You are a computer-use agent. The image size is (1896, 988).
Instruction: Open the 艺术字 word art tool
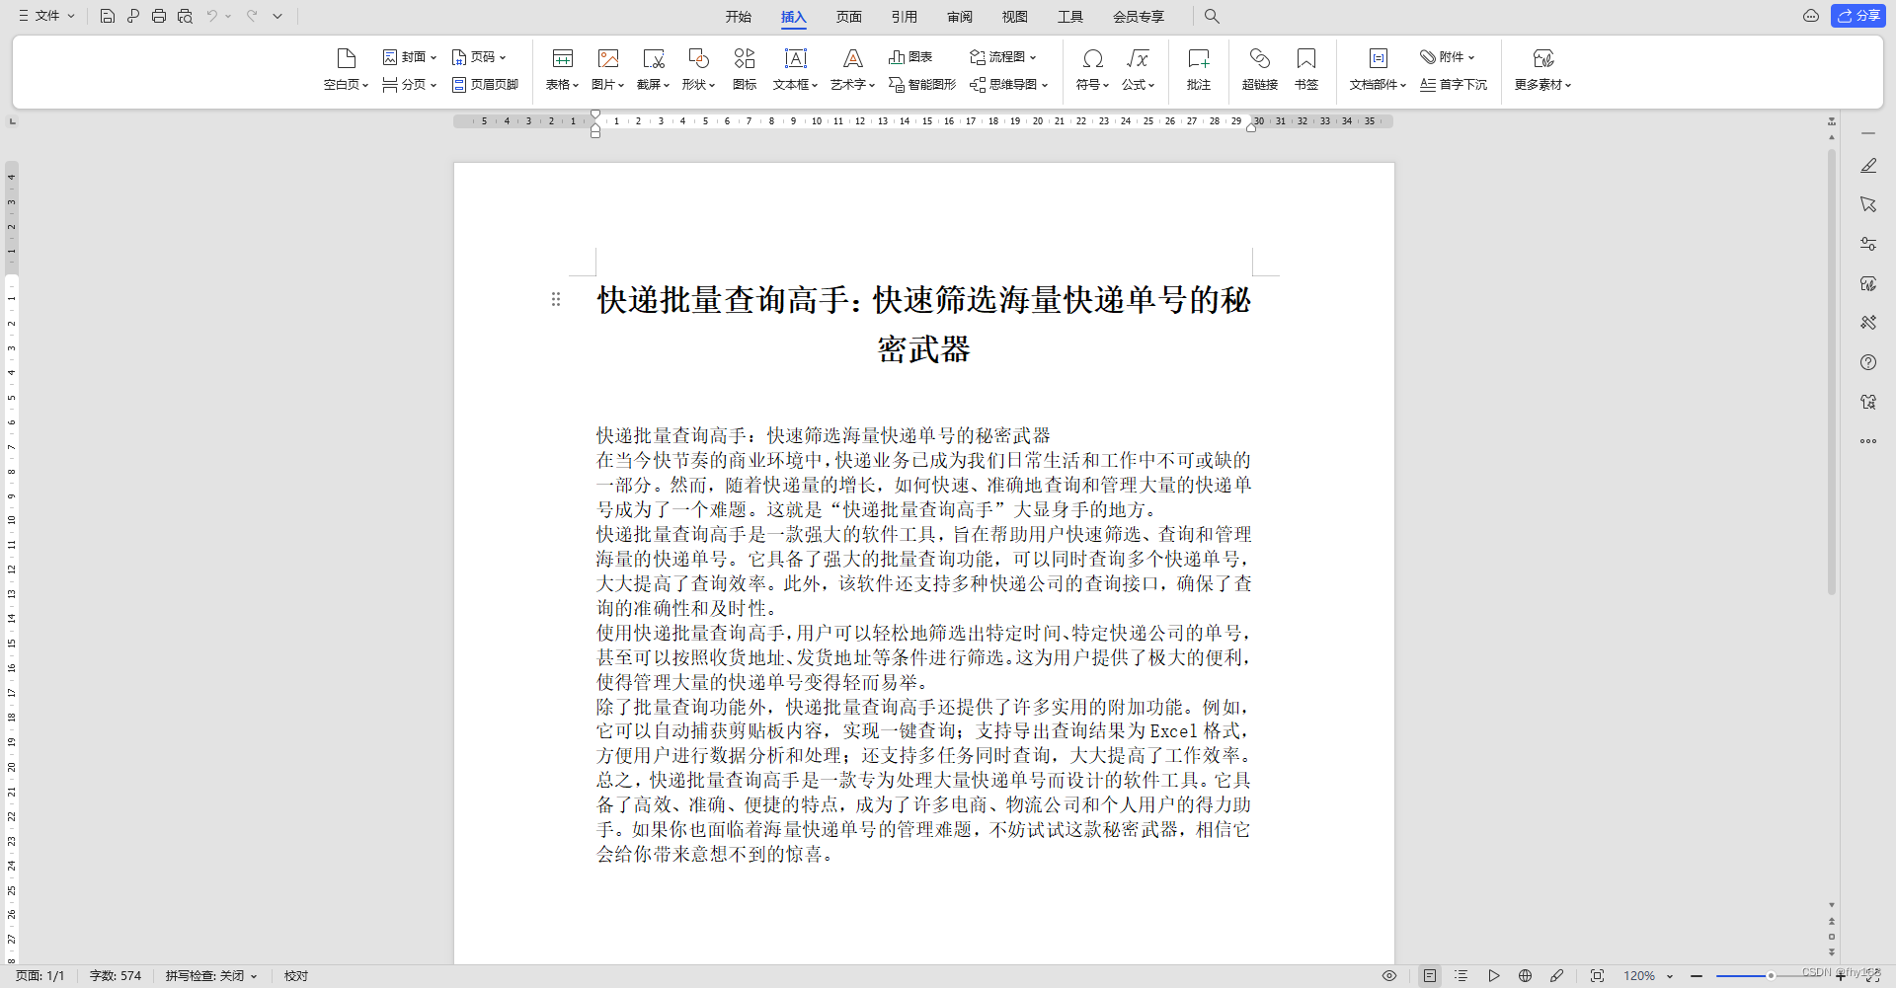point(852,69)
